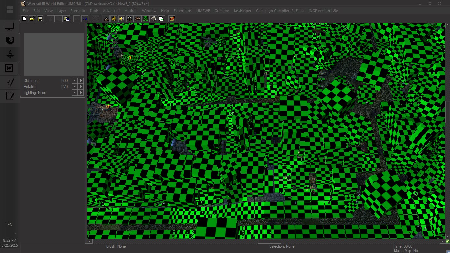Click the EN language indicator
450x253 pixels.
point(10,225)
